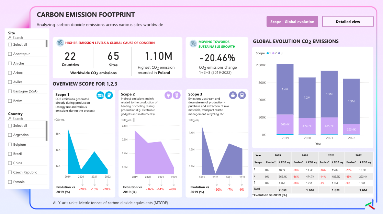Click the light bulb icon in Scope 2
383x214 pixels.
click(x=177, y=95)
